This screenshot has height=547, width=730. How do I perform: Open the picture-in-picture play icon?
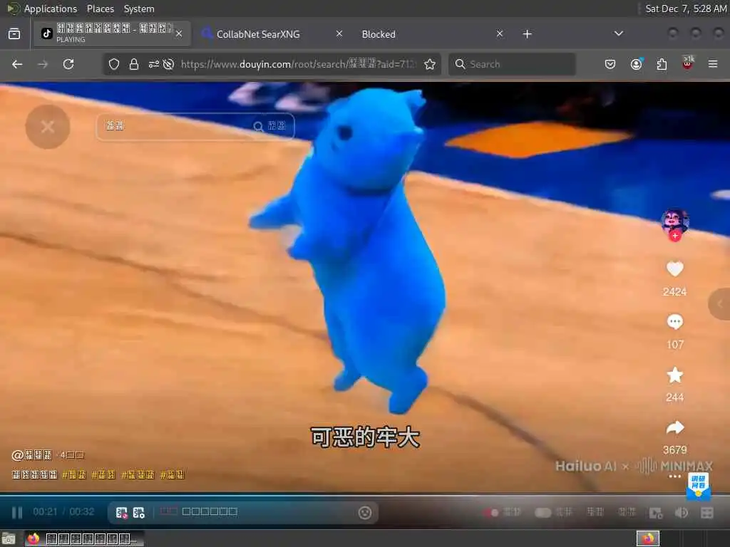click(656, 513)
